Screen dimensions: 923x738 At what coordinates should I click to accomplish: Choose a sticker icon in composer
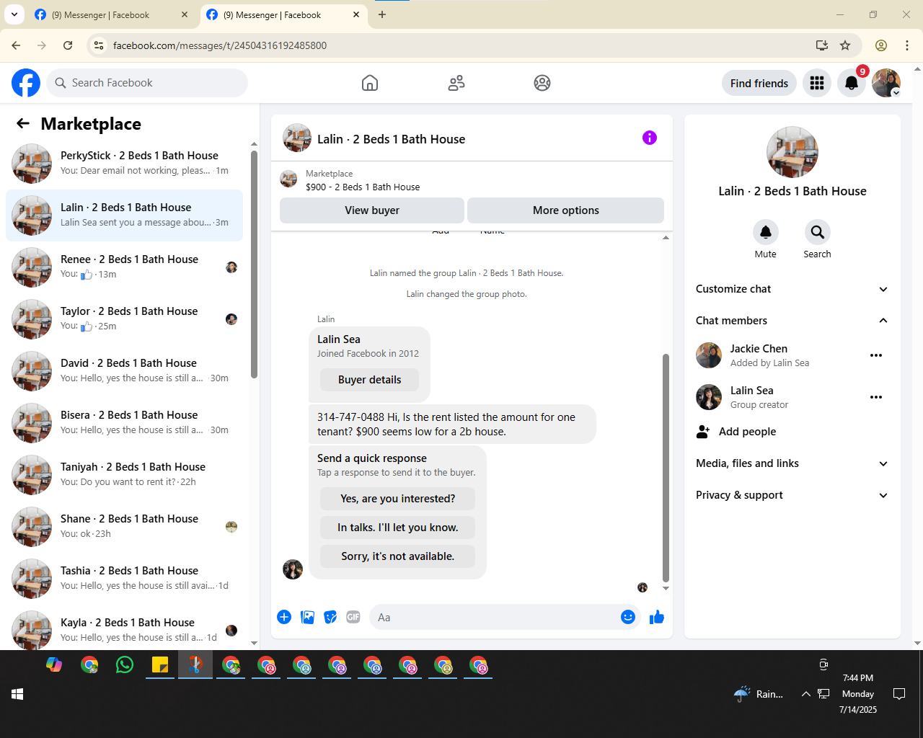click(330, 617)
